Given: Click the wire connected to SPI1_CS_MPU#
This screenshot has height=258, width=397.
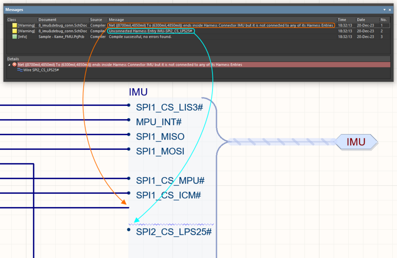Looking at the screenshot, I should pos(65,179).
